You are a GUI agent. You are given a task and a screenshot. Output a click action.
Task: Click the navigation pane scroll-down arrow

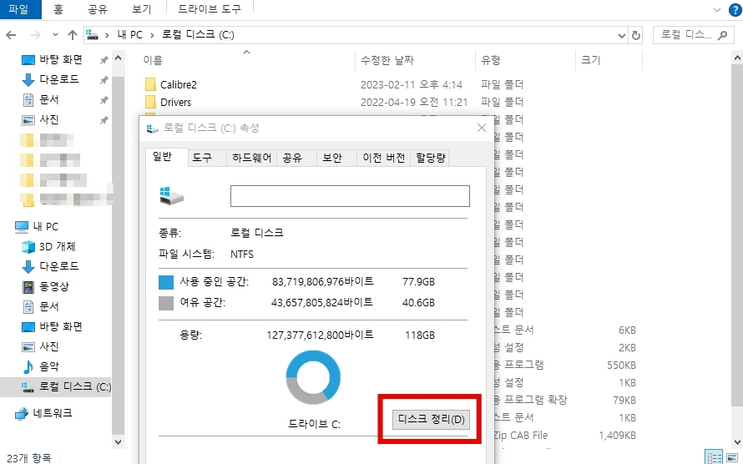click(118, 441)
